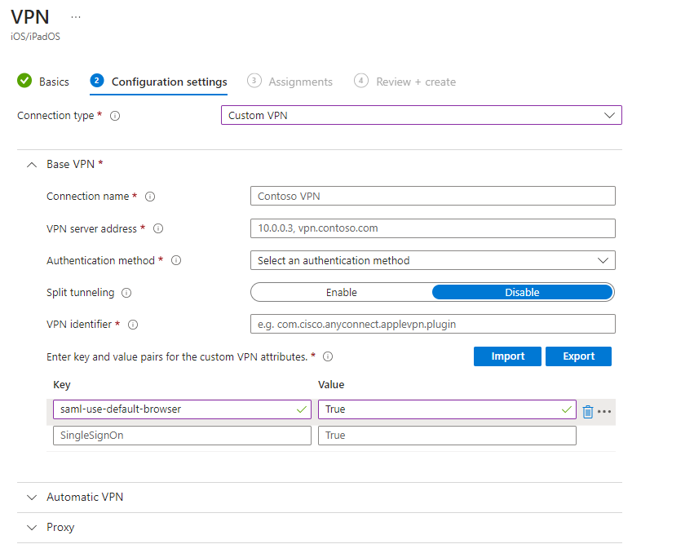
Task: Open the ellipsis menu on the key-value row
Action: [604, 412]
